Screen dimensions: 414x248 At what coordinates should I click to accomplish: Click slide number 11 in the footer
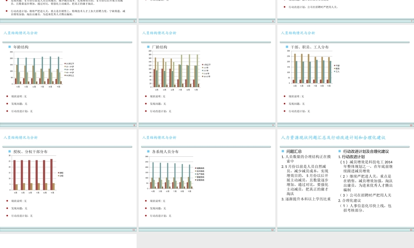coord(133,229)
